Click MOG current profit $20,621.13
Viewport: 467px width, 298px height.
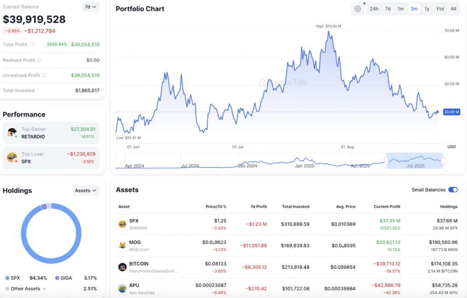tap(388, 242)
